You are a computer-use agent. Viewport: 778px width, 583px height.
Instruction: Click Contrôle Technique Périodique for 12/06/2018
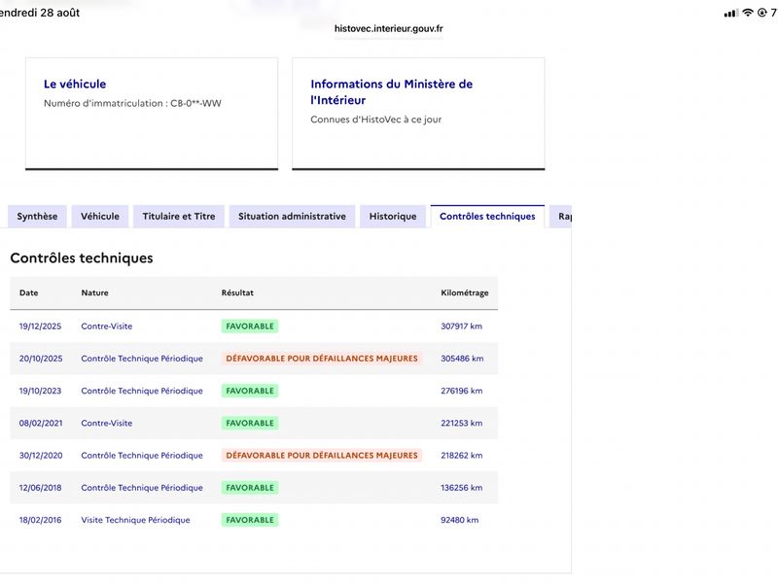point(142,488)
